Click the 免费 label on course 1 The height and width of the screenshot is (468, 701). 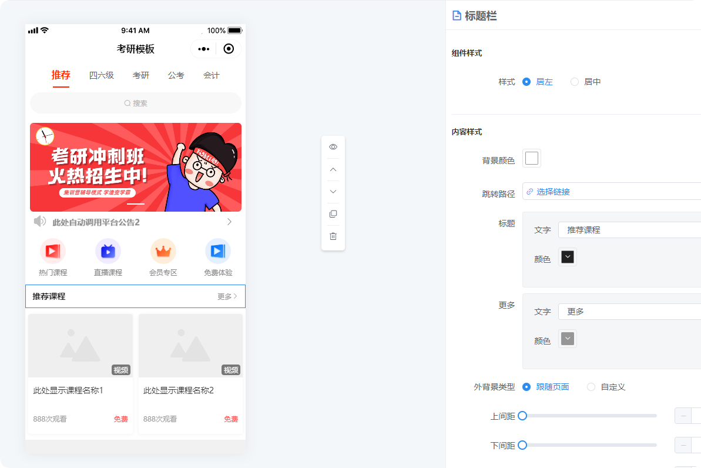click(x=120, y=419)
